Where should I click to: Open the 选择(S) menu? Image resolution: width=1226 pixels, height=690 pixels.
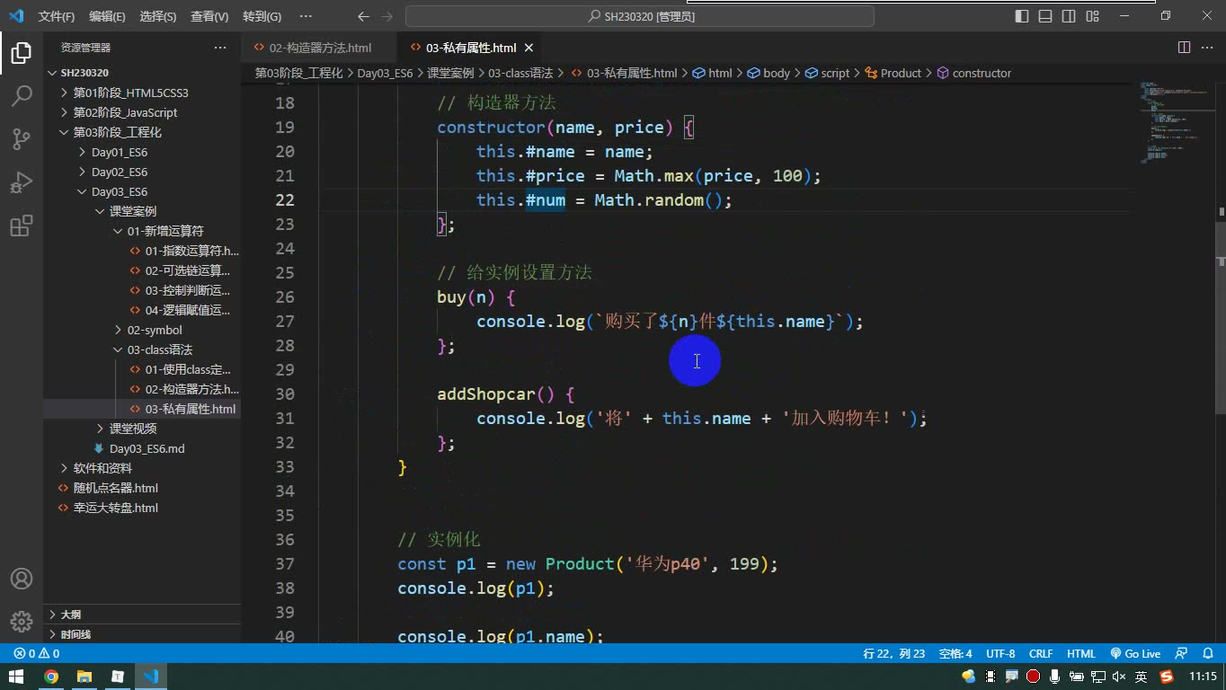click(x=158, y=16)
